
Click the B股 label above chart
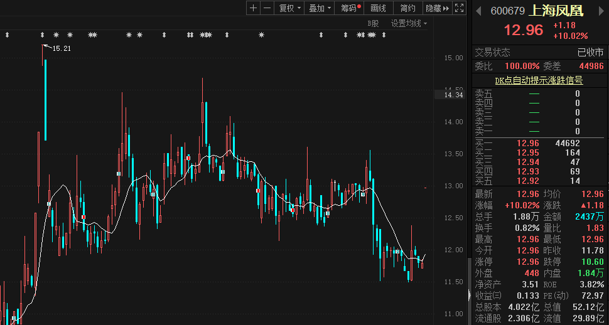(x=374, y=24)
